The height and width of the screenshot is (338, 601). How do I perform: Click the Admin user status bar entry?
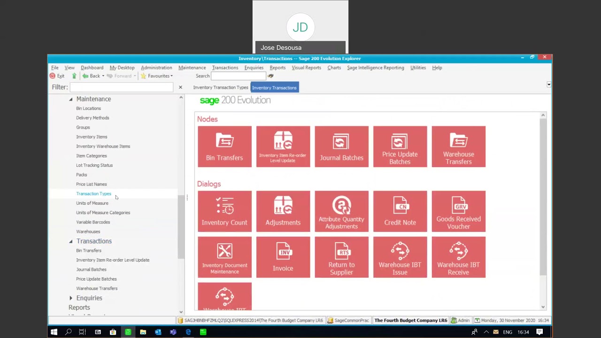(460, 321)
